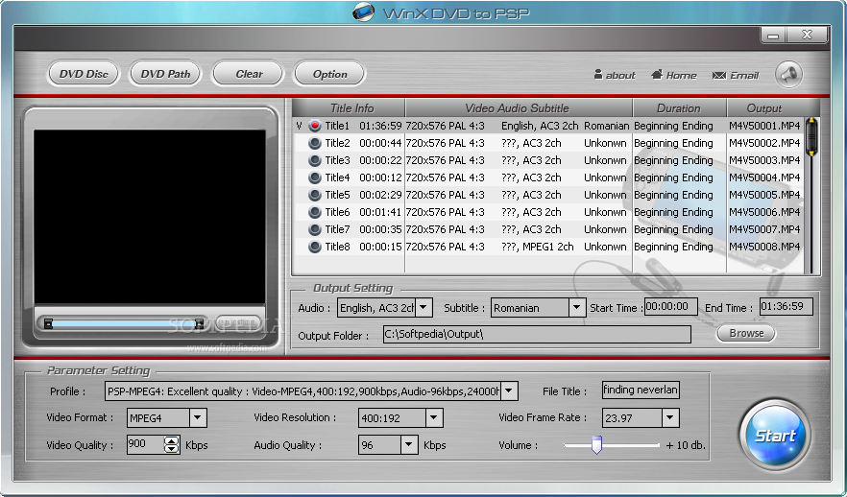This screenshot has width=847, height=497.
Task: Click the Duration column header
Action: (680, 107)
